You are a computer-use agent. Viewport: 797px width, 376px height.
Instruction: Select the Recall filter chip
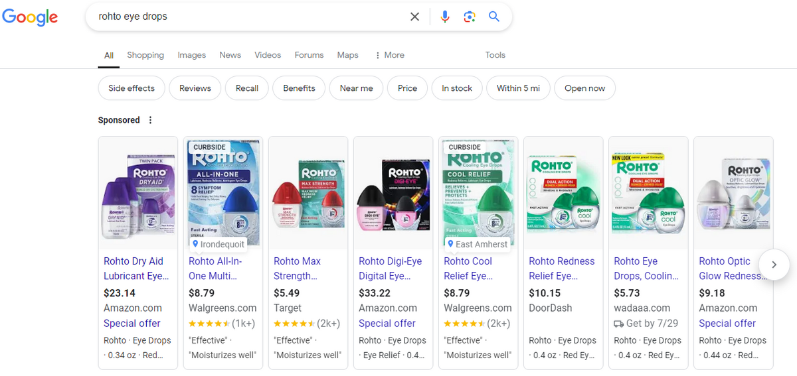[247, 88]
